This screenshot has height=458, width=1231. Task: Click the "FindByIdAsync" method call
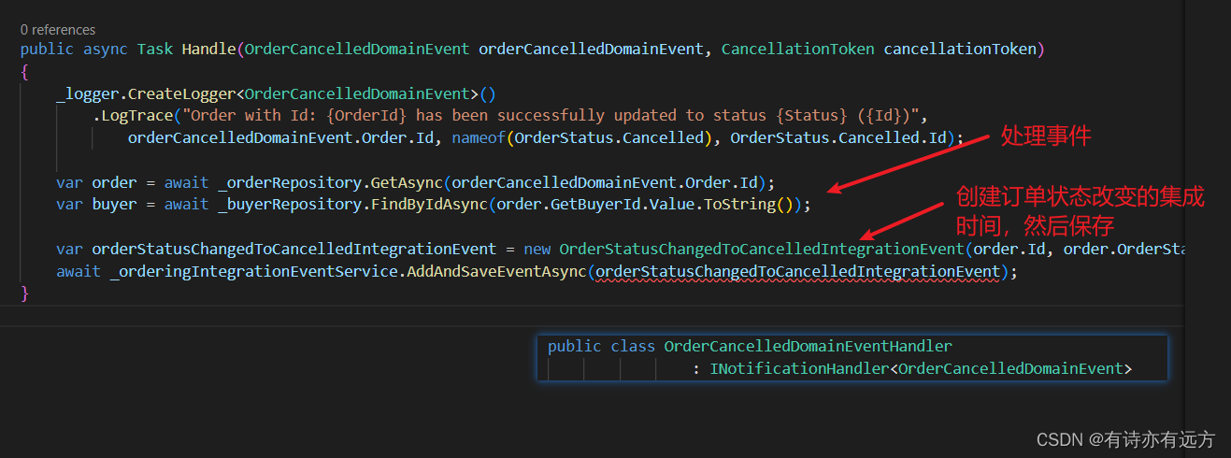click(x=430, y=205)
